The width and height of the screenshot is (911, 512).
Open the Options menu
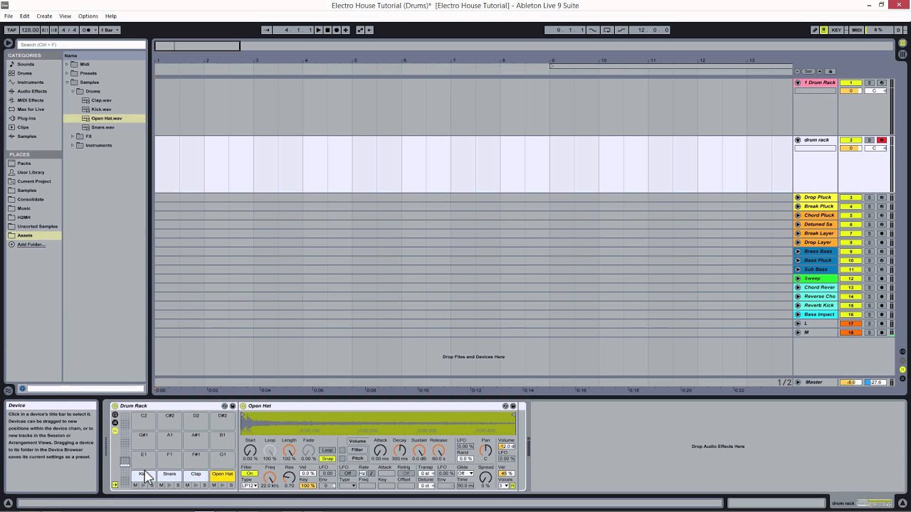(x=88, y=16)
